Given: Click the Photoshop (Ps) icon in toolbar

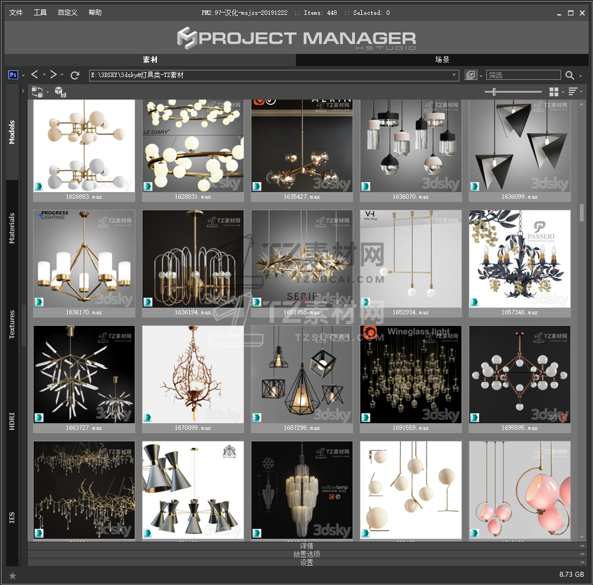Looking at the screenshot, I should point(13,75).
